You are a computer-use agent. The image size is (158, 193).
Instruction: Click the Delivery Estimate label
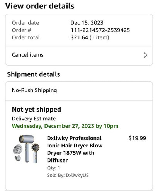pyautogui.click(x=34, y=119)
